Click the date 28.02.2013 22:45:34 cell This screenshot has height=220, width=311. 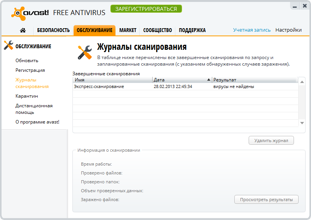(x=173, y=86)
